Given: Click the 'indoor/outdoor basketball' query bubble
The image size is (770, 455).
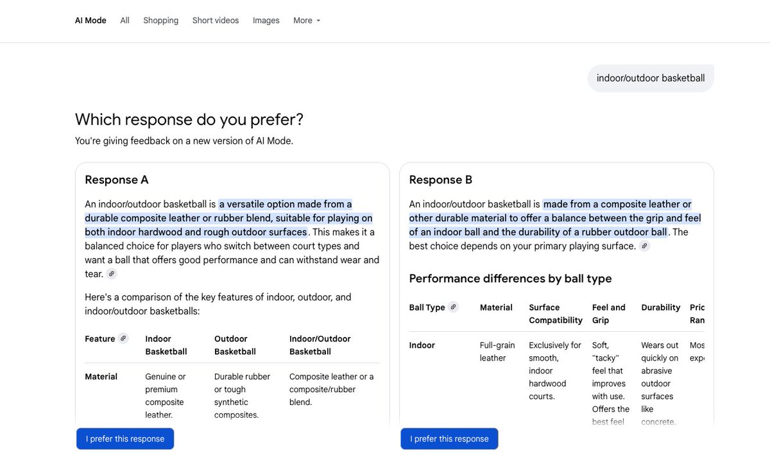Looking at the screenshot, I should tap(651, 78).
